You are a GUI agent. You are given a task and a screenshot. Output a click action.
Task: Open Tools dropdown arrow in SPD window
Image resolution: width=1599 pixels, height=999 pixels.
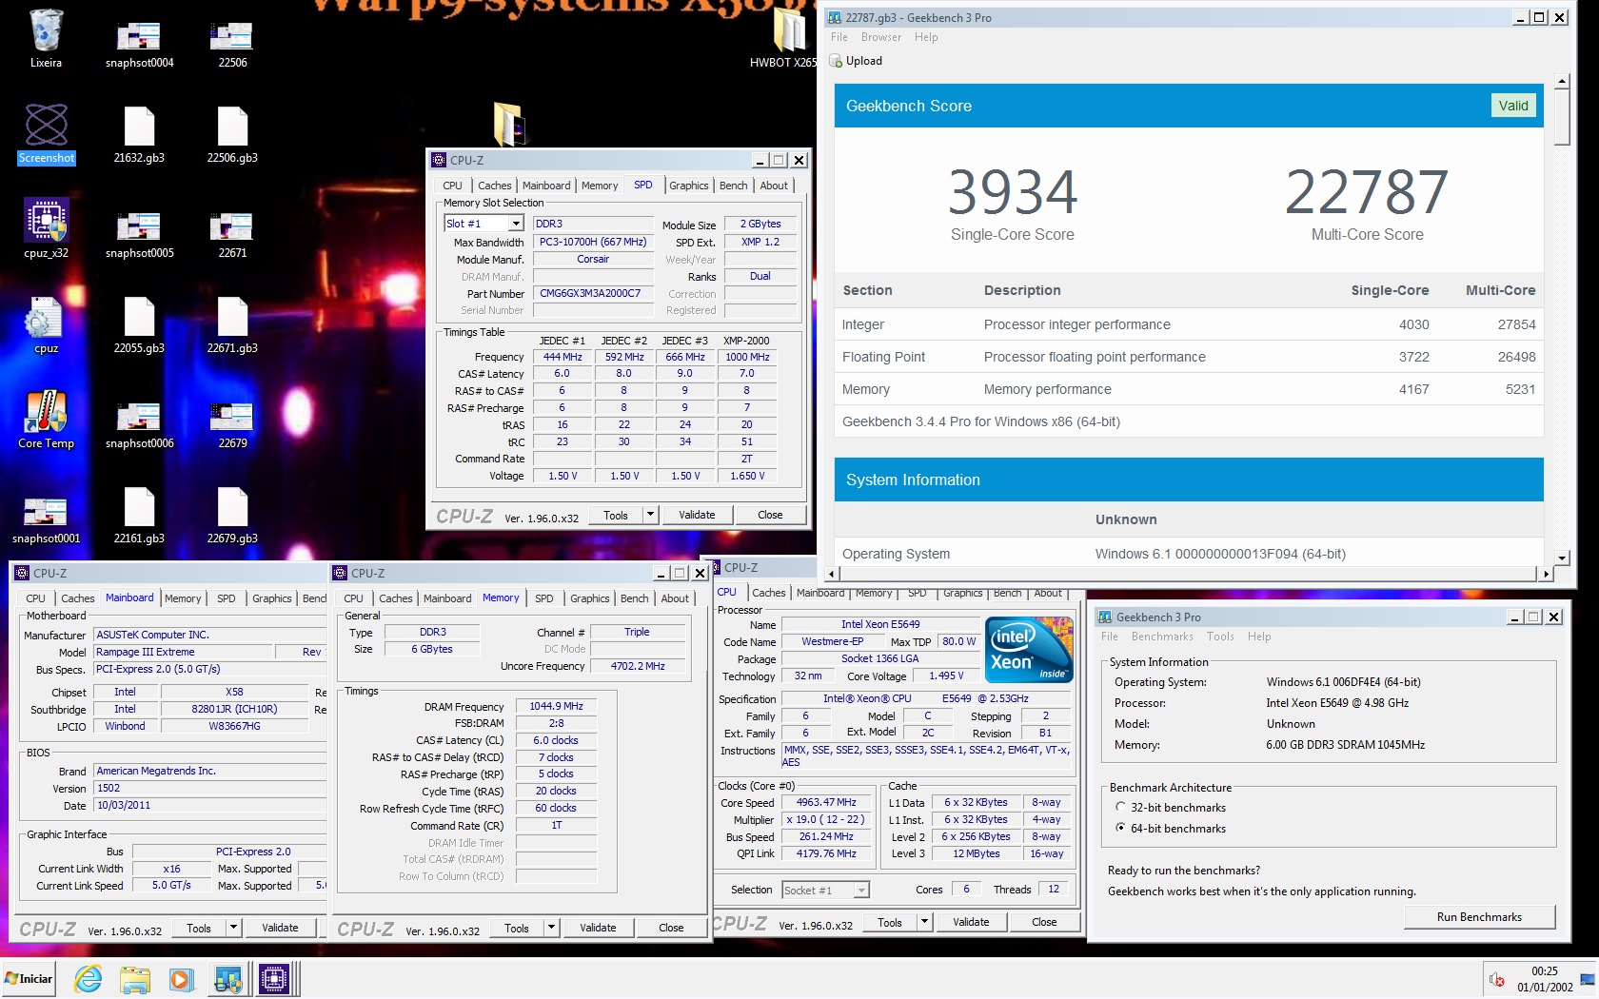[650, 515]
